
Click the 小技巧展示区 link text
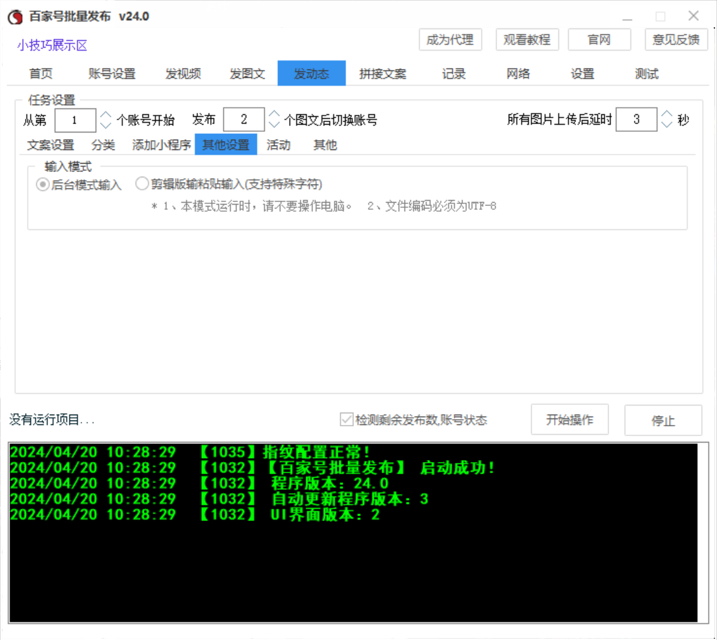[52, 45]
